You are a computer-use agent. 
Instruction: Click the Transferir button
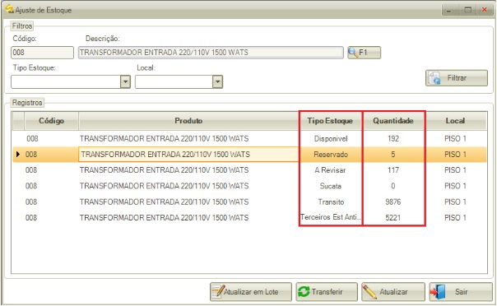327,292
